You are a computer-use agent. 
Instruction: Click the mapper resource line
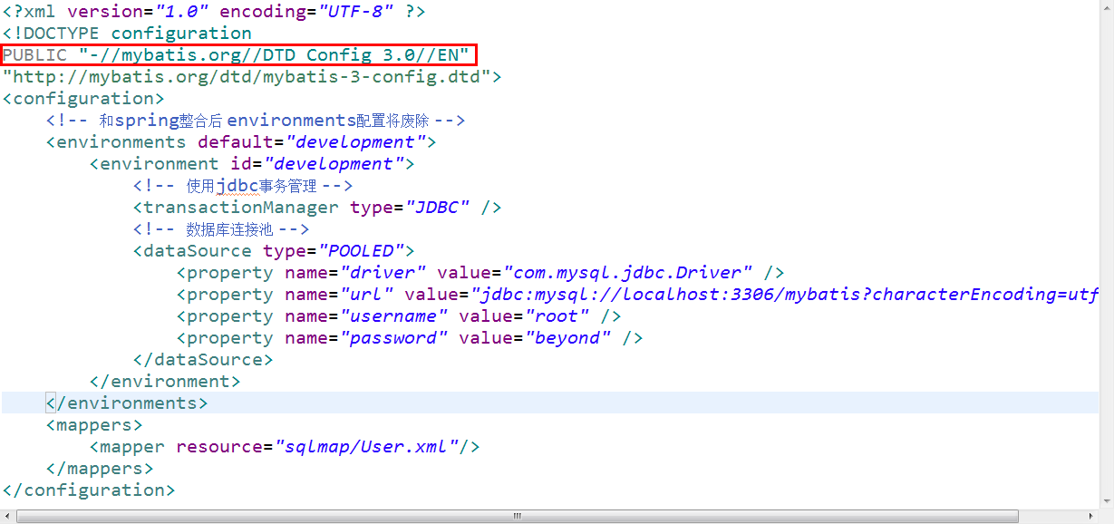click(x=285, y=447)
